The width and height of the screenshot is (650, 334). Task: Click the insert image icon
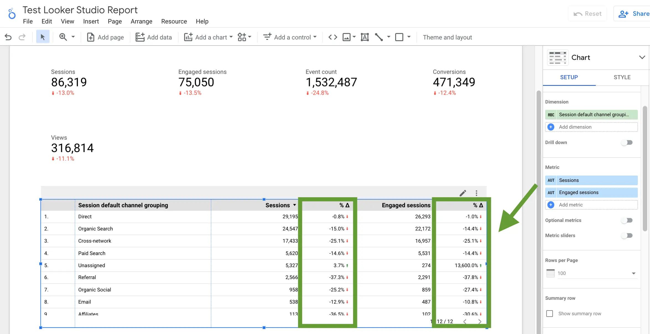pos(346,37)
